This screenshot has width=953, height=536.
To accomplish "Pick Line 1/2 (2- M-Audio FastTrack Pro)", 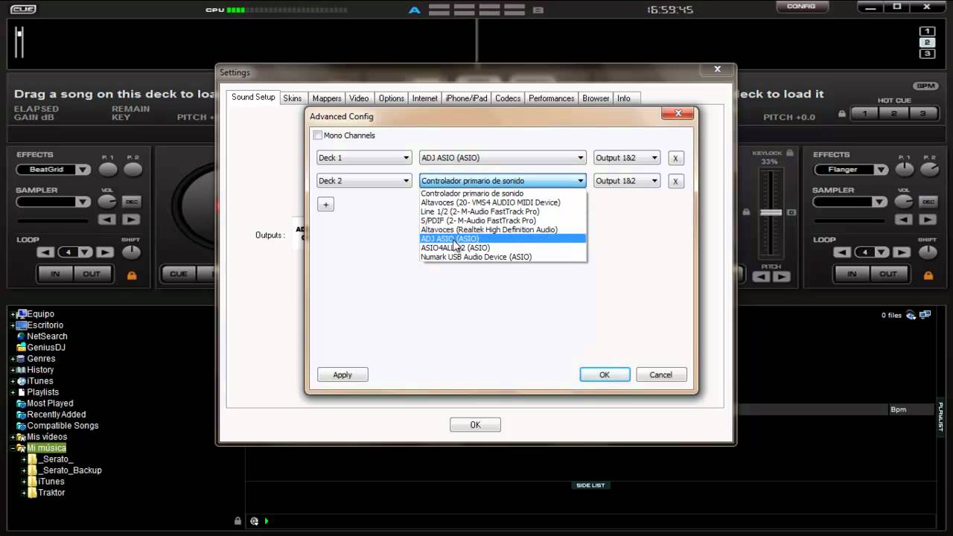I will (x=503, y=211).
